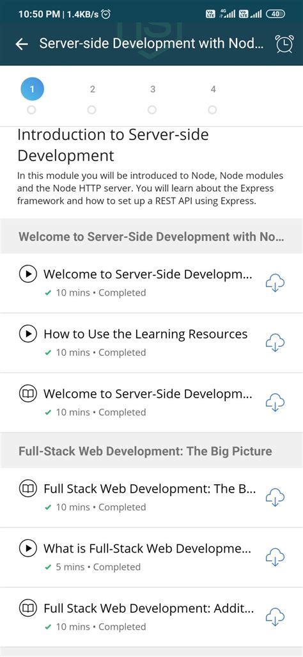Select the radio circle under week 2

91,110
